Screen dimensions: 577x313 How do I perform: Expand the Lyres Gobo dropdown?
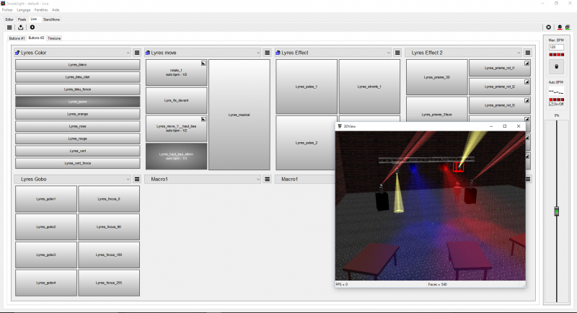point(127,179)
